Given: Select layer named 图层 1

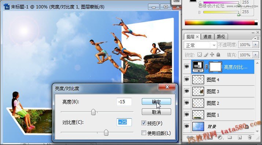Looking at the screenshot, I should [213, 115].
